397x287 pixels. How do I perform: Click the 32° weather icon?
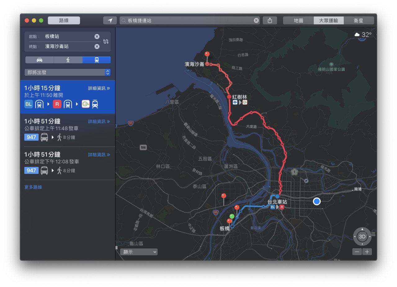click(363, 35)
